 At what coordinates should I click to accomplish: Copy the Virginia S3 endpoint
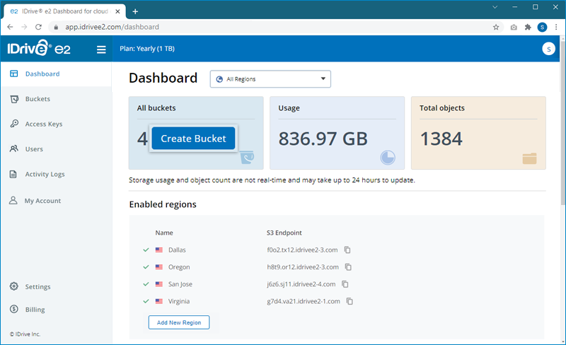[x=350, y=301]
